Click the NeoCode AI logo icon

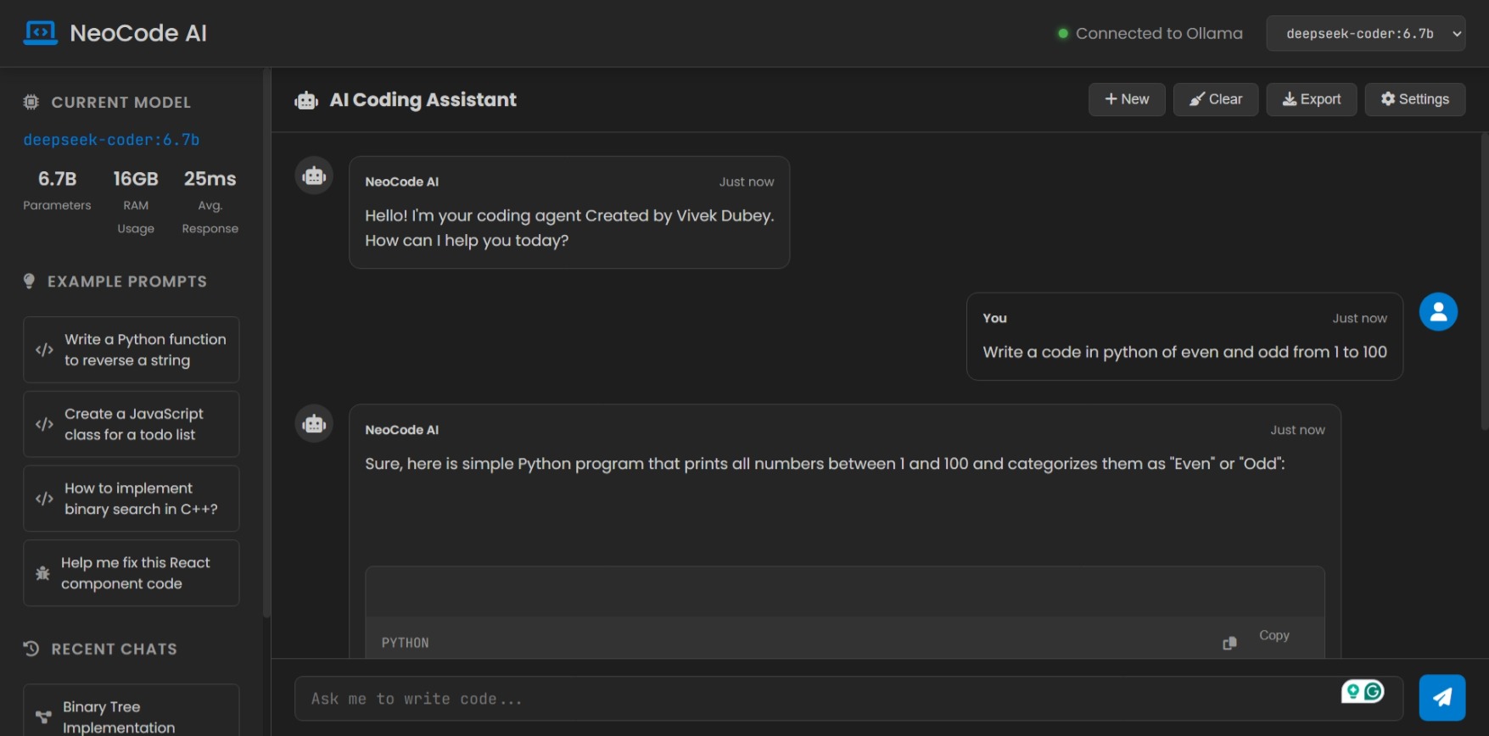pyautogui.click(x=40, y=33)
